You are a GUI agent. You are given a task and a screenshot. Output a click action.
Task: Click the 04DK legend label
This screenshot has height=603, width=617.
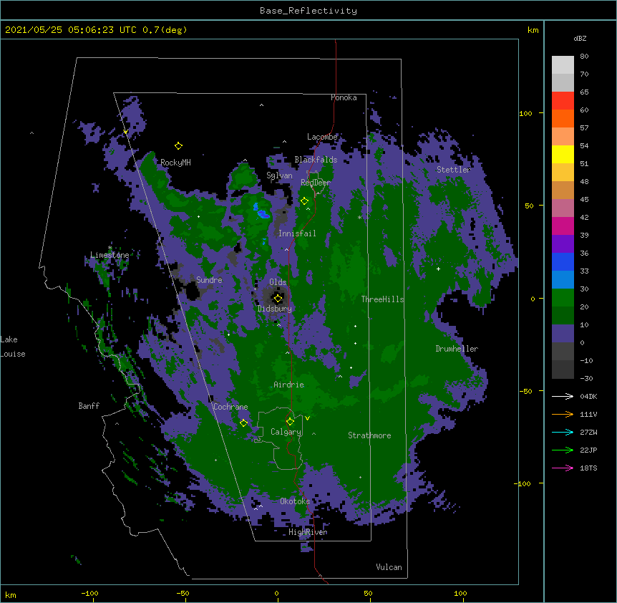coord(588,396)
